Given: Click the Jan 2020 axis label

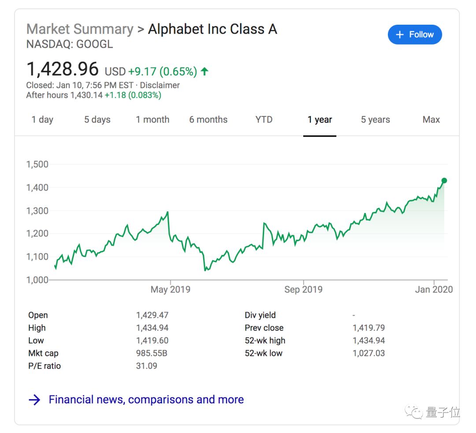Looking at the screenshot, I should [434, 290].
